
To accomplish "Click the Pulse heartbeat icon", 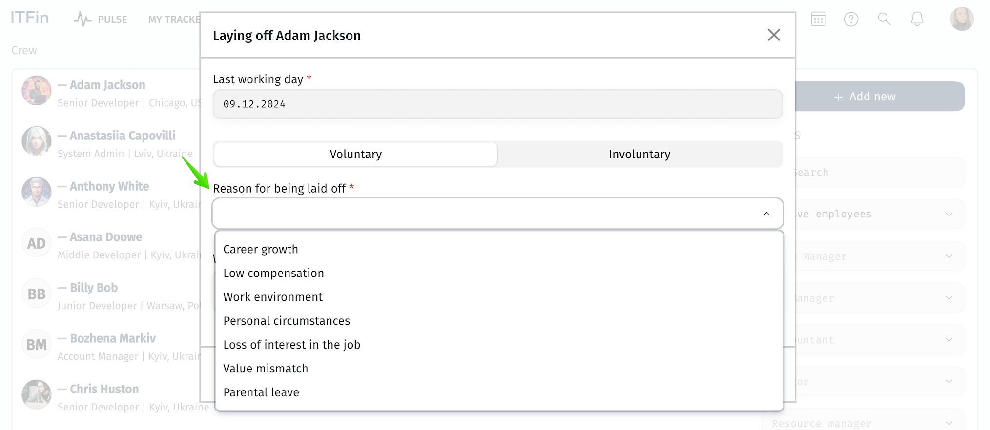I will click(x=82, y=19).
